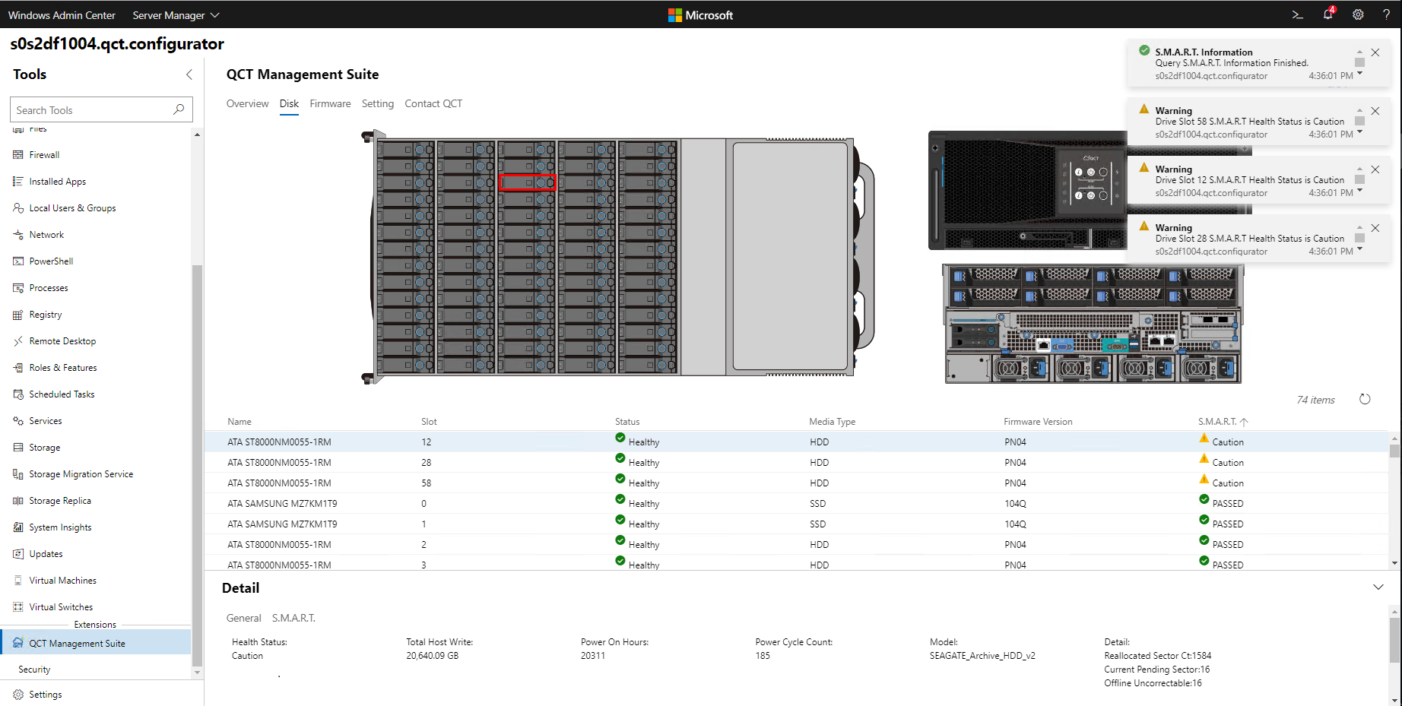Open the S.M.A.R.T. detail tab
The image size is (1402, 706).
pos(293,619)
